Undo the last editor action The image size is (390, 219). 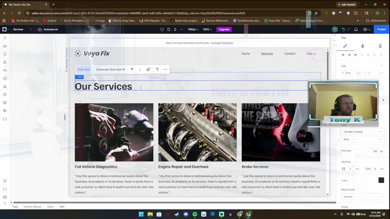(x=343, y=29)
